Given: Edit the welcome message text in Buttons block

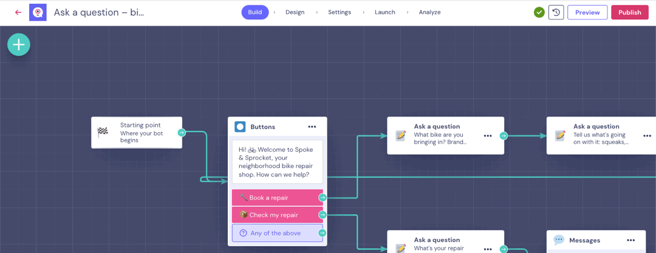Looking at the screenshot, I should pos(278,162).
